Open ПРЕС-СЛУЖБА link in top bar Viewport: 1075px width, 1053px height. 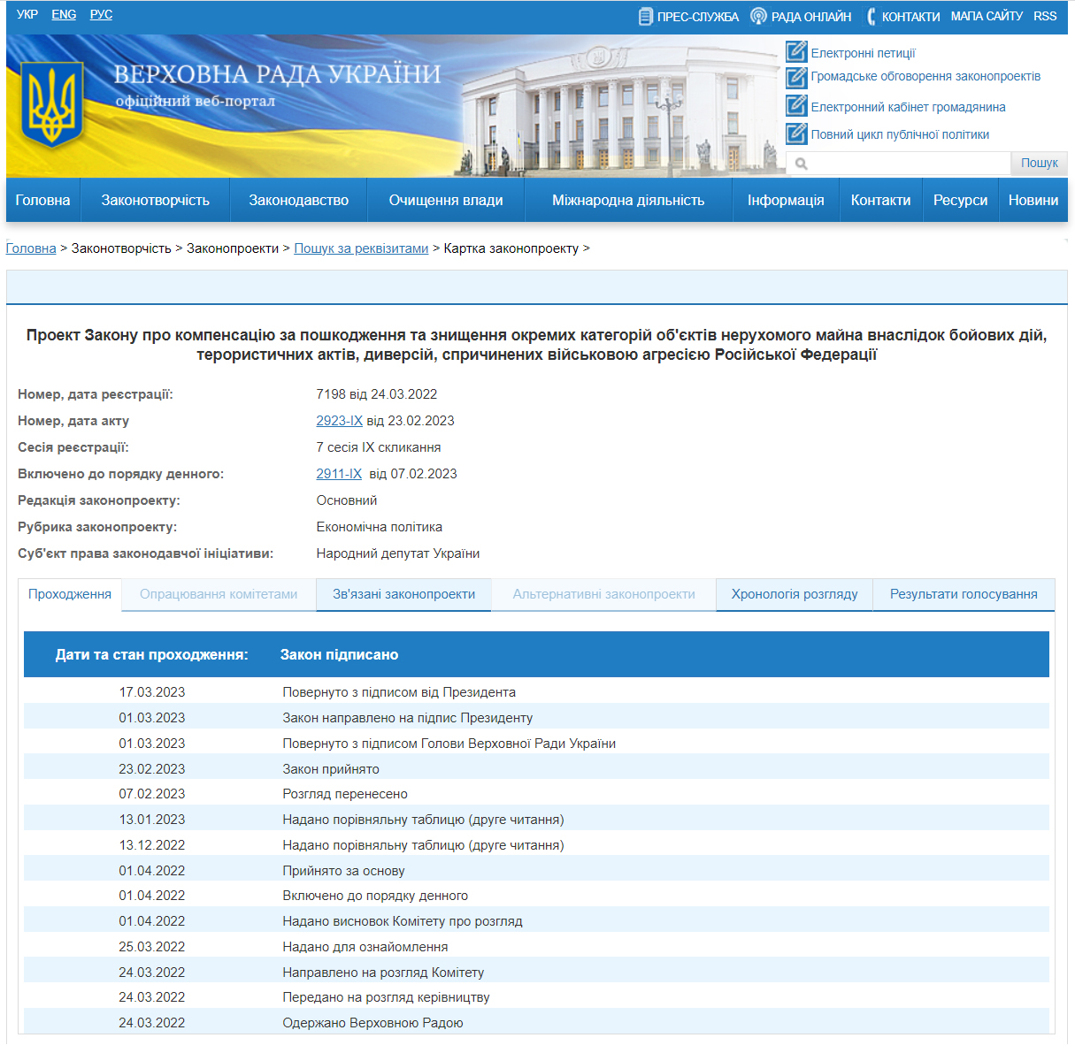click(x=697, y=16)
